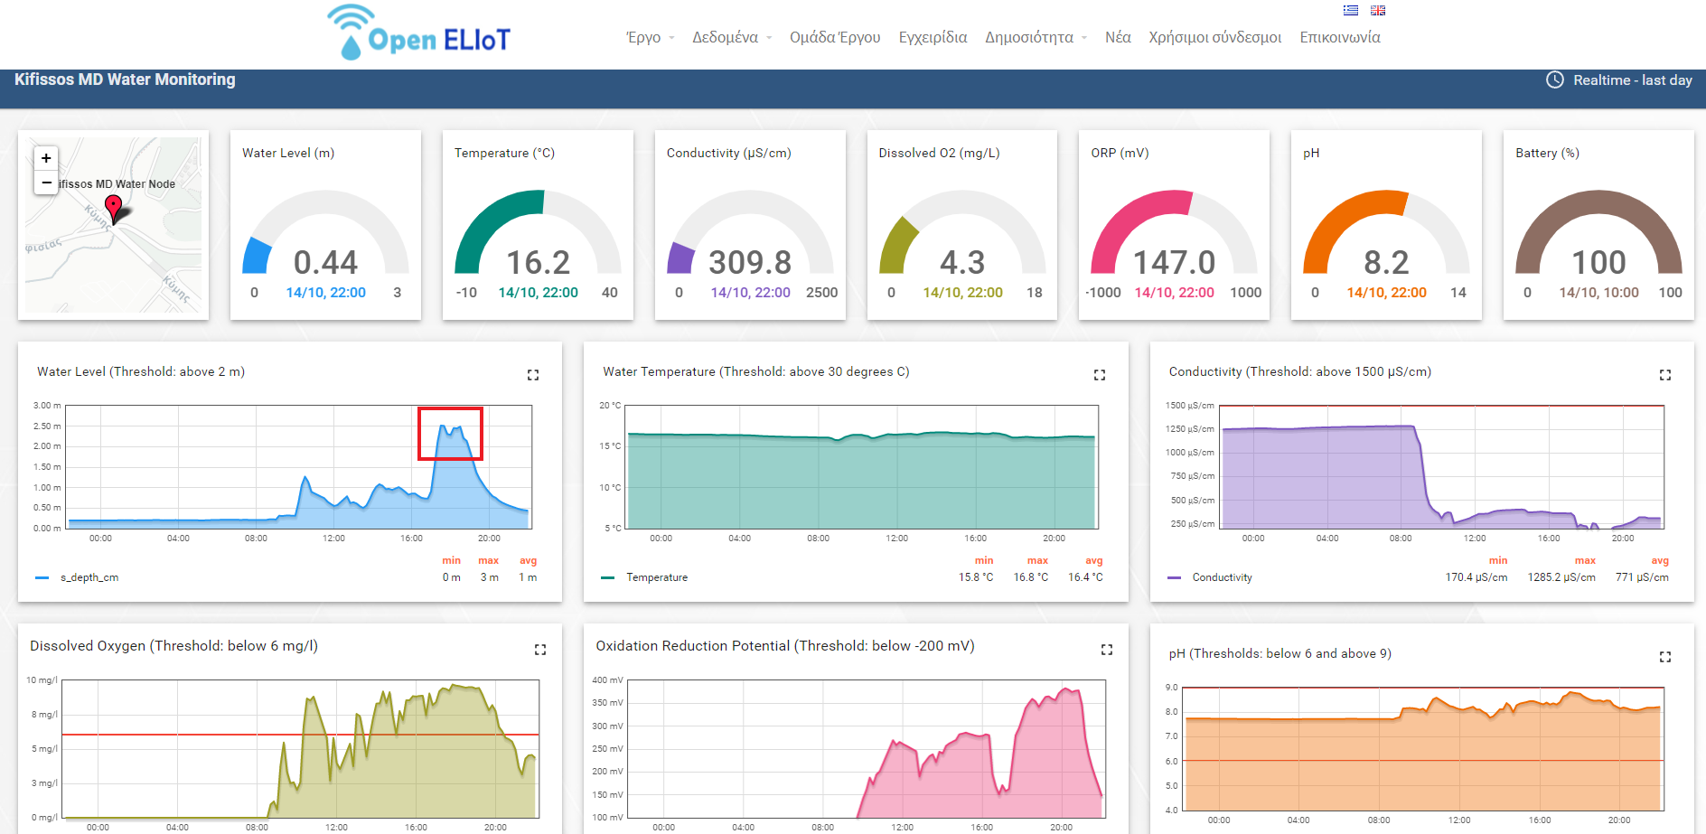Click the ORP gauge value 147.0
The height and width of the screenshot is (834, 1706).
[1174, 262]
